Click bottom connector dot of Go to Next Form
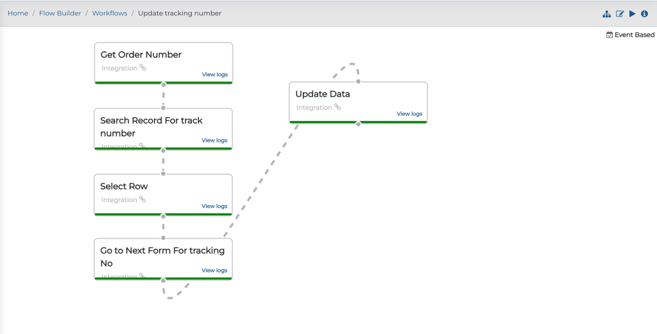The width and height of the screenshot is (657, 334). click(164, 280)
